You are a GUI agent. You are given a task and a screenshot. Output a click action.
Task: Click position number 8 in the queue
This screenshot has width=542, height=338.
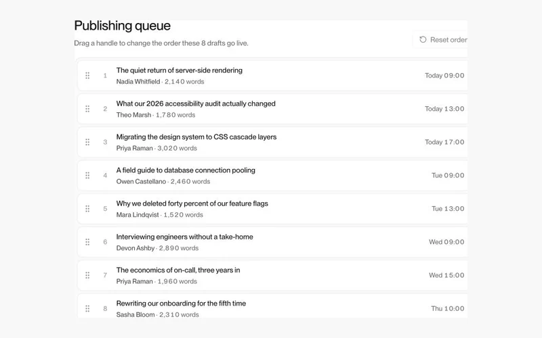(x=105, y=308)
